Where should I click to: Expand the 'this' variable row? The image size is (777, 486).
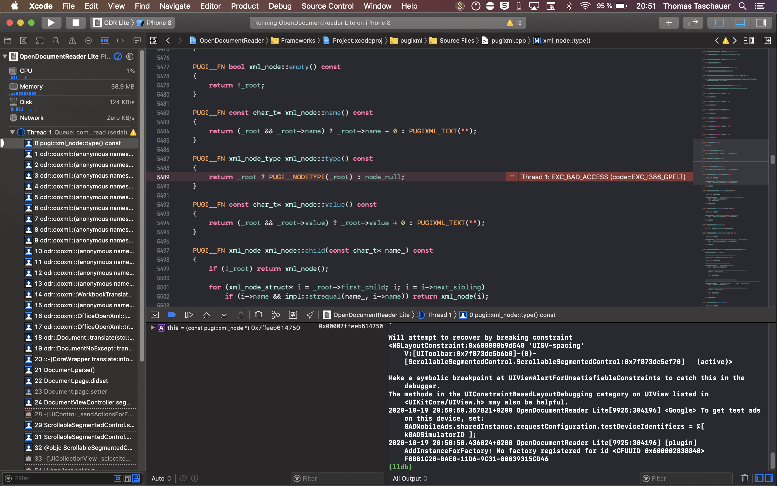(x=152, y=328)
